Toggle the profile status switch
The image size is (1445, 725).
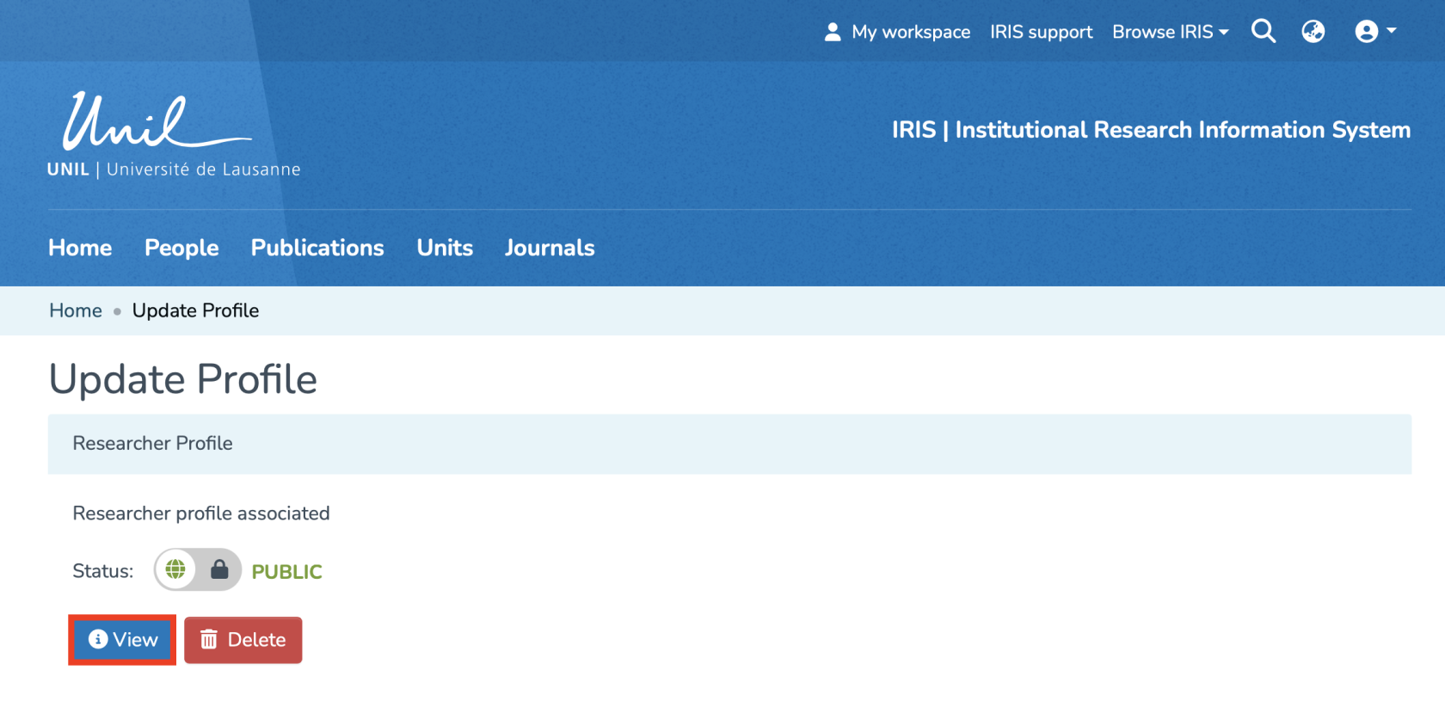(x=198, y=569)
